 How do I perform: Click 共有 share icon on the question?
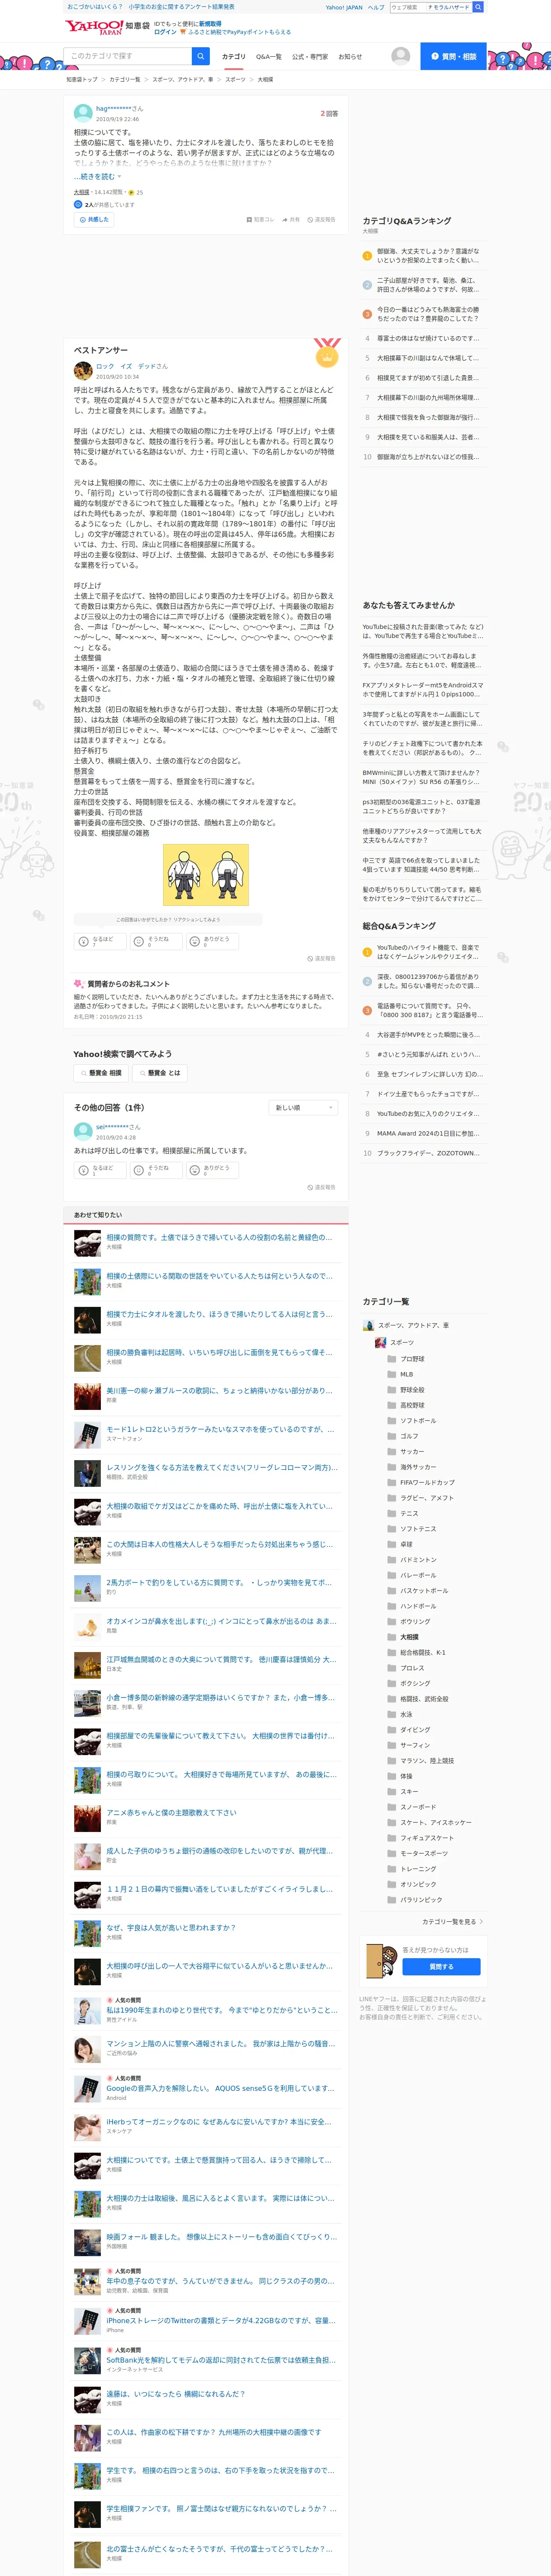pos(291,219)
